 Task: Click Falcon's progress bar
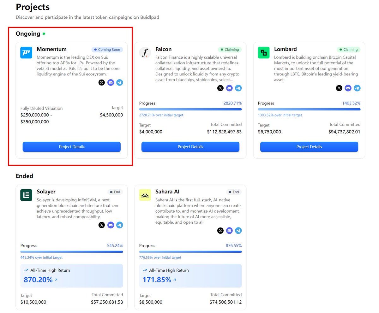click(x=190, y=109)
